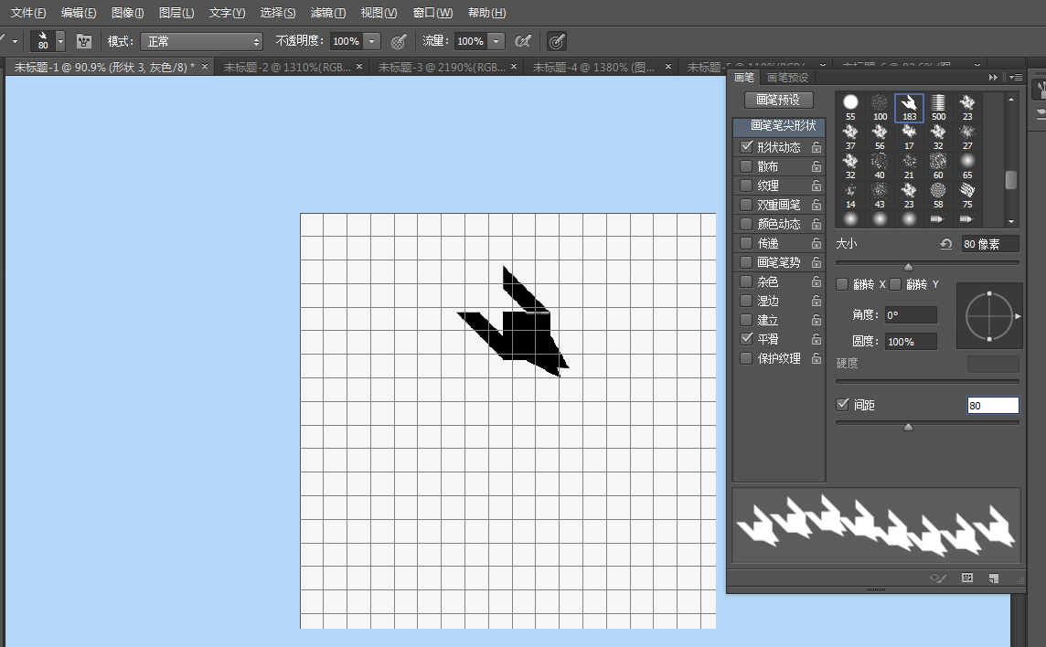The image size is (1046, 647).
Task: Reset brush size with the restore icon
Action: pyautogui.click(x=946, y=244)
